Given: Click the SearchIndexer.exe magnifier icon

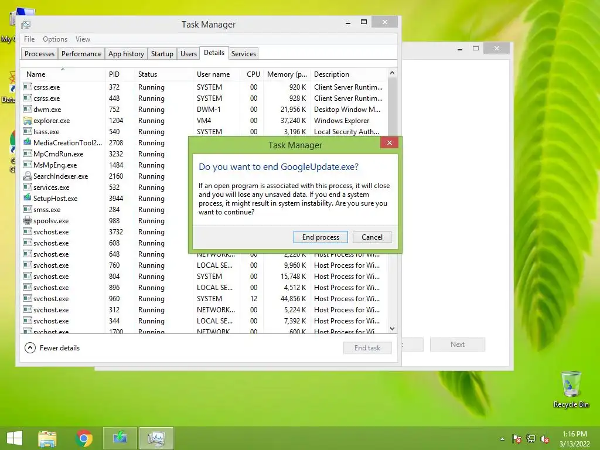Looking at the screenshot, I should click(x=27, y=176).
